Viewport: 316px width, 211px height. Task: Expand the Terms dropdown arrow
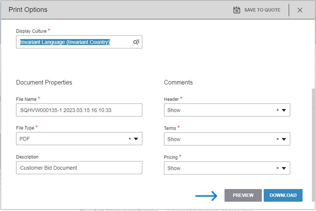284,139
